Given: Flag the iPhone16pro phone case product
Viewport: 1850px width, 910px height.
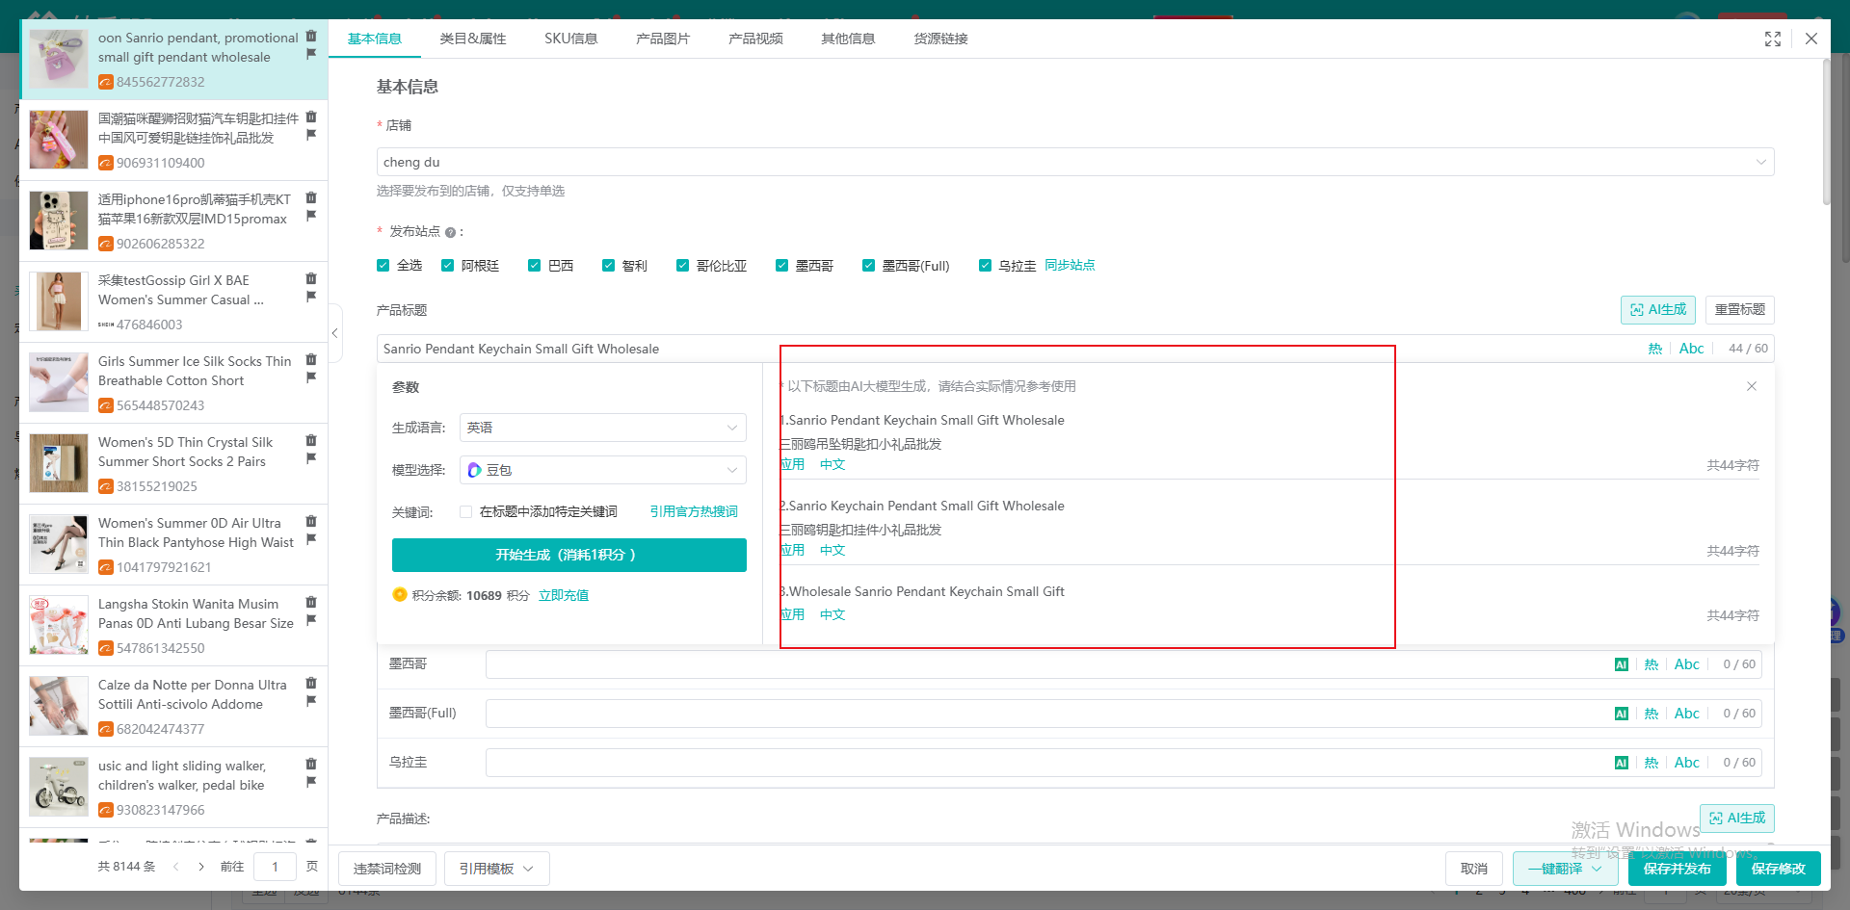Looking at the screenshot, I should click(311, 216).
